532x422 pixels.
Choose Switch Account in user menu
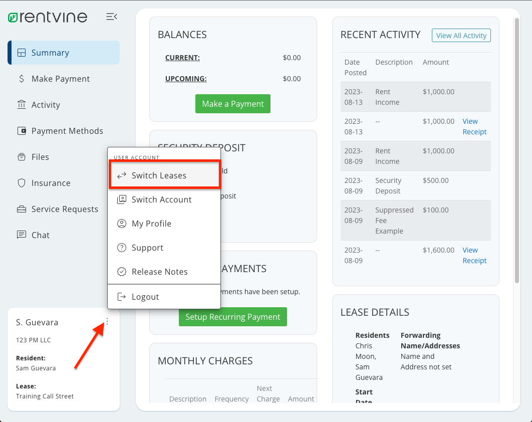pos(161,199)
